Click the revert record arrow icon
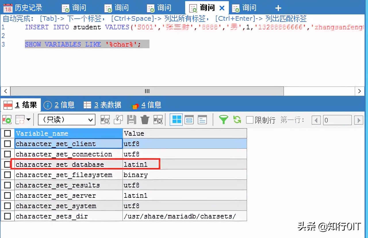 118,120
